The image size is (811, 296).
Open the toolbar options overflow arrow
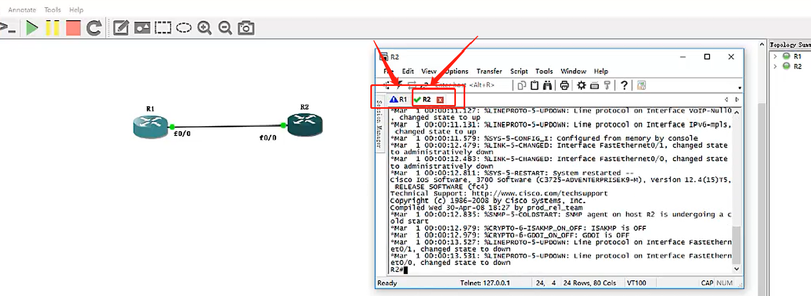tap(740, 88)
